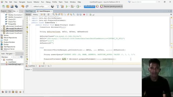Click Resume (pending events) button
This screenshot has height=97, width=173.
[112, 6]
